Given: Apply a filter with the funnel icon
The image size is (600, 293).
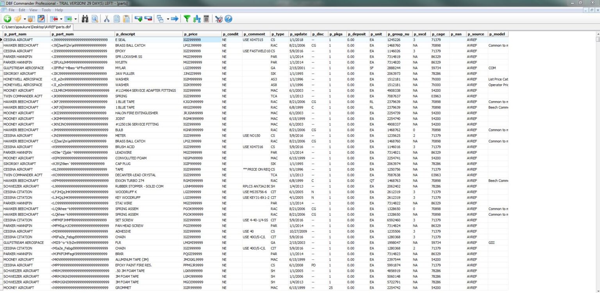Looking at the screenshot, I should click(x=187, y=18).
